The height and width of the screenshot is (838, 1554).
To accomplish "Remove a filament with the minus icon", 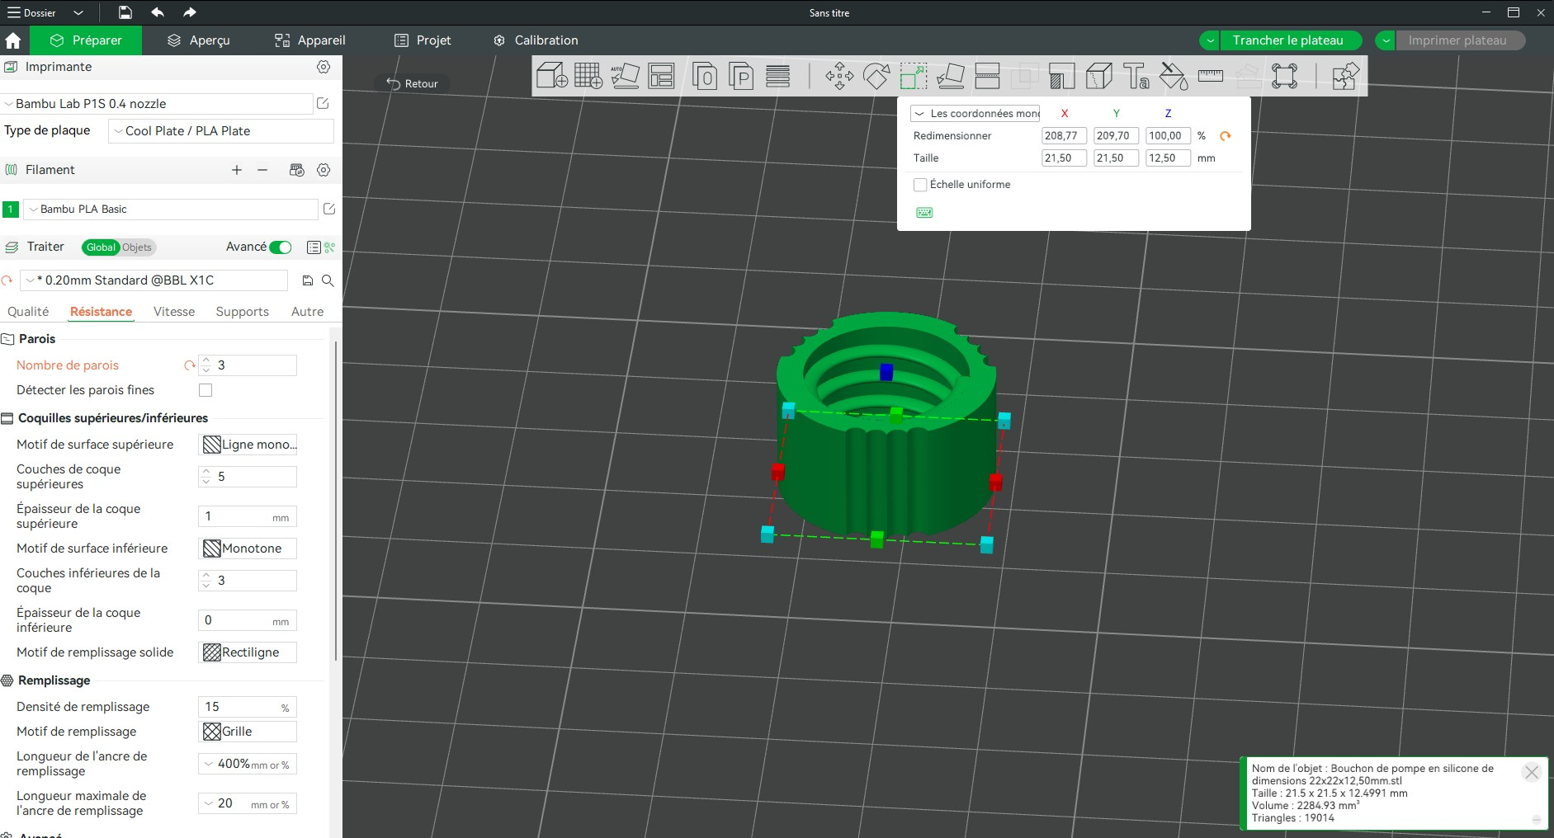I will 262,170.
